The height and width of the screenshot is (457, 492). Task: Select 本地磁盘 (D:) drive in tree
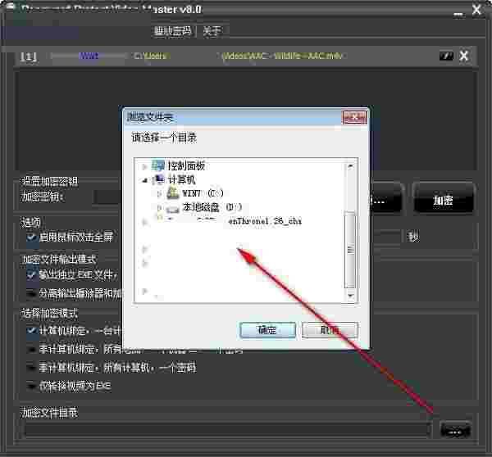pyautogui.click(x=212, y=207)
